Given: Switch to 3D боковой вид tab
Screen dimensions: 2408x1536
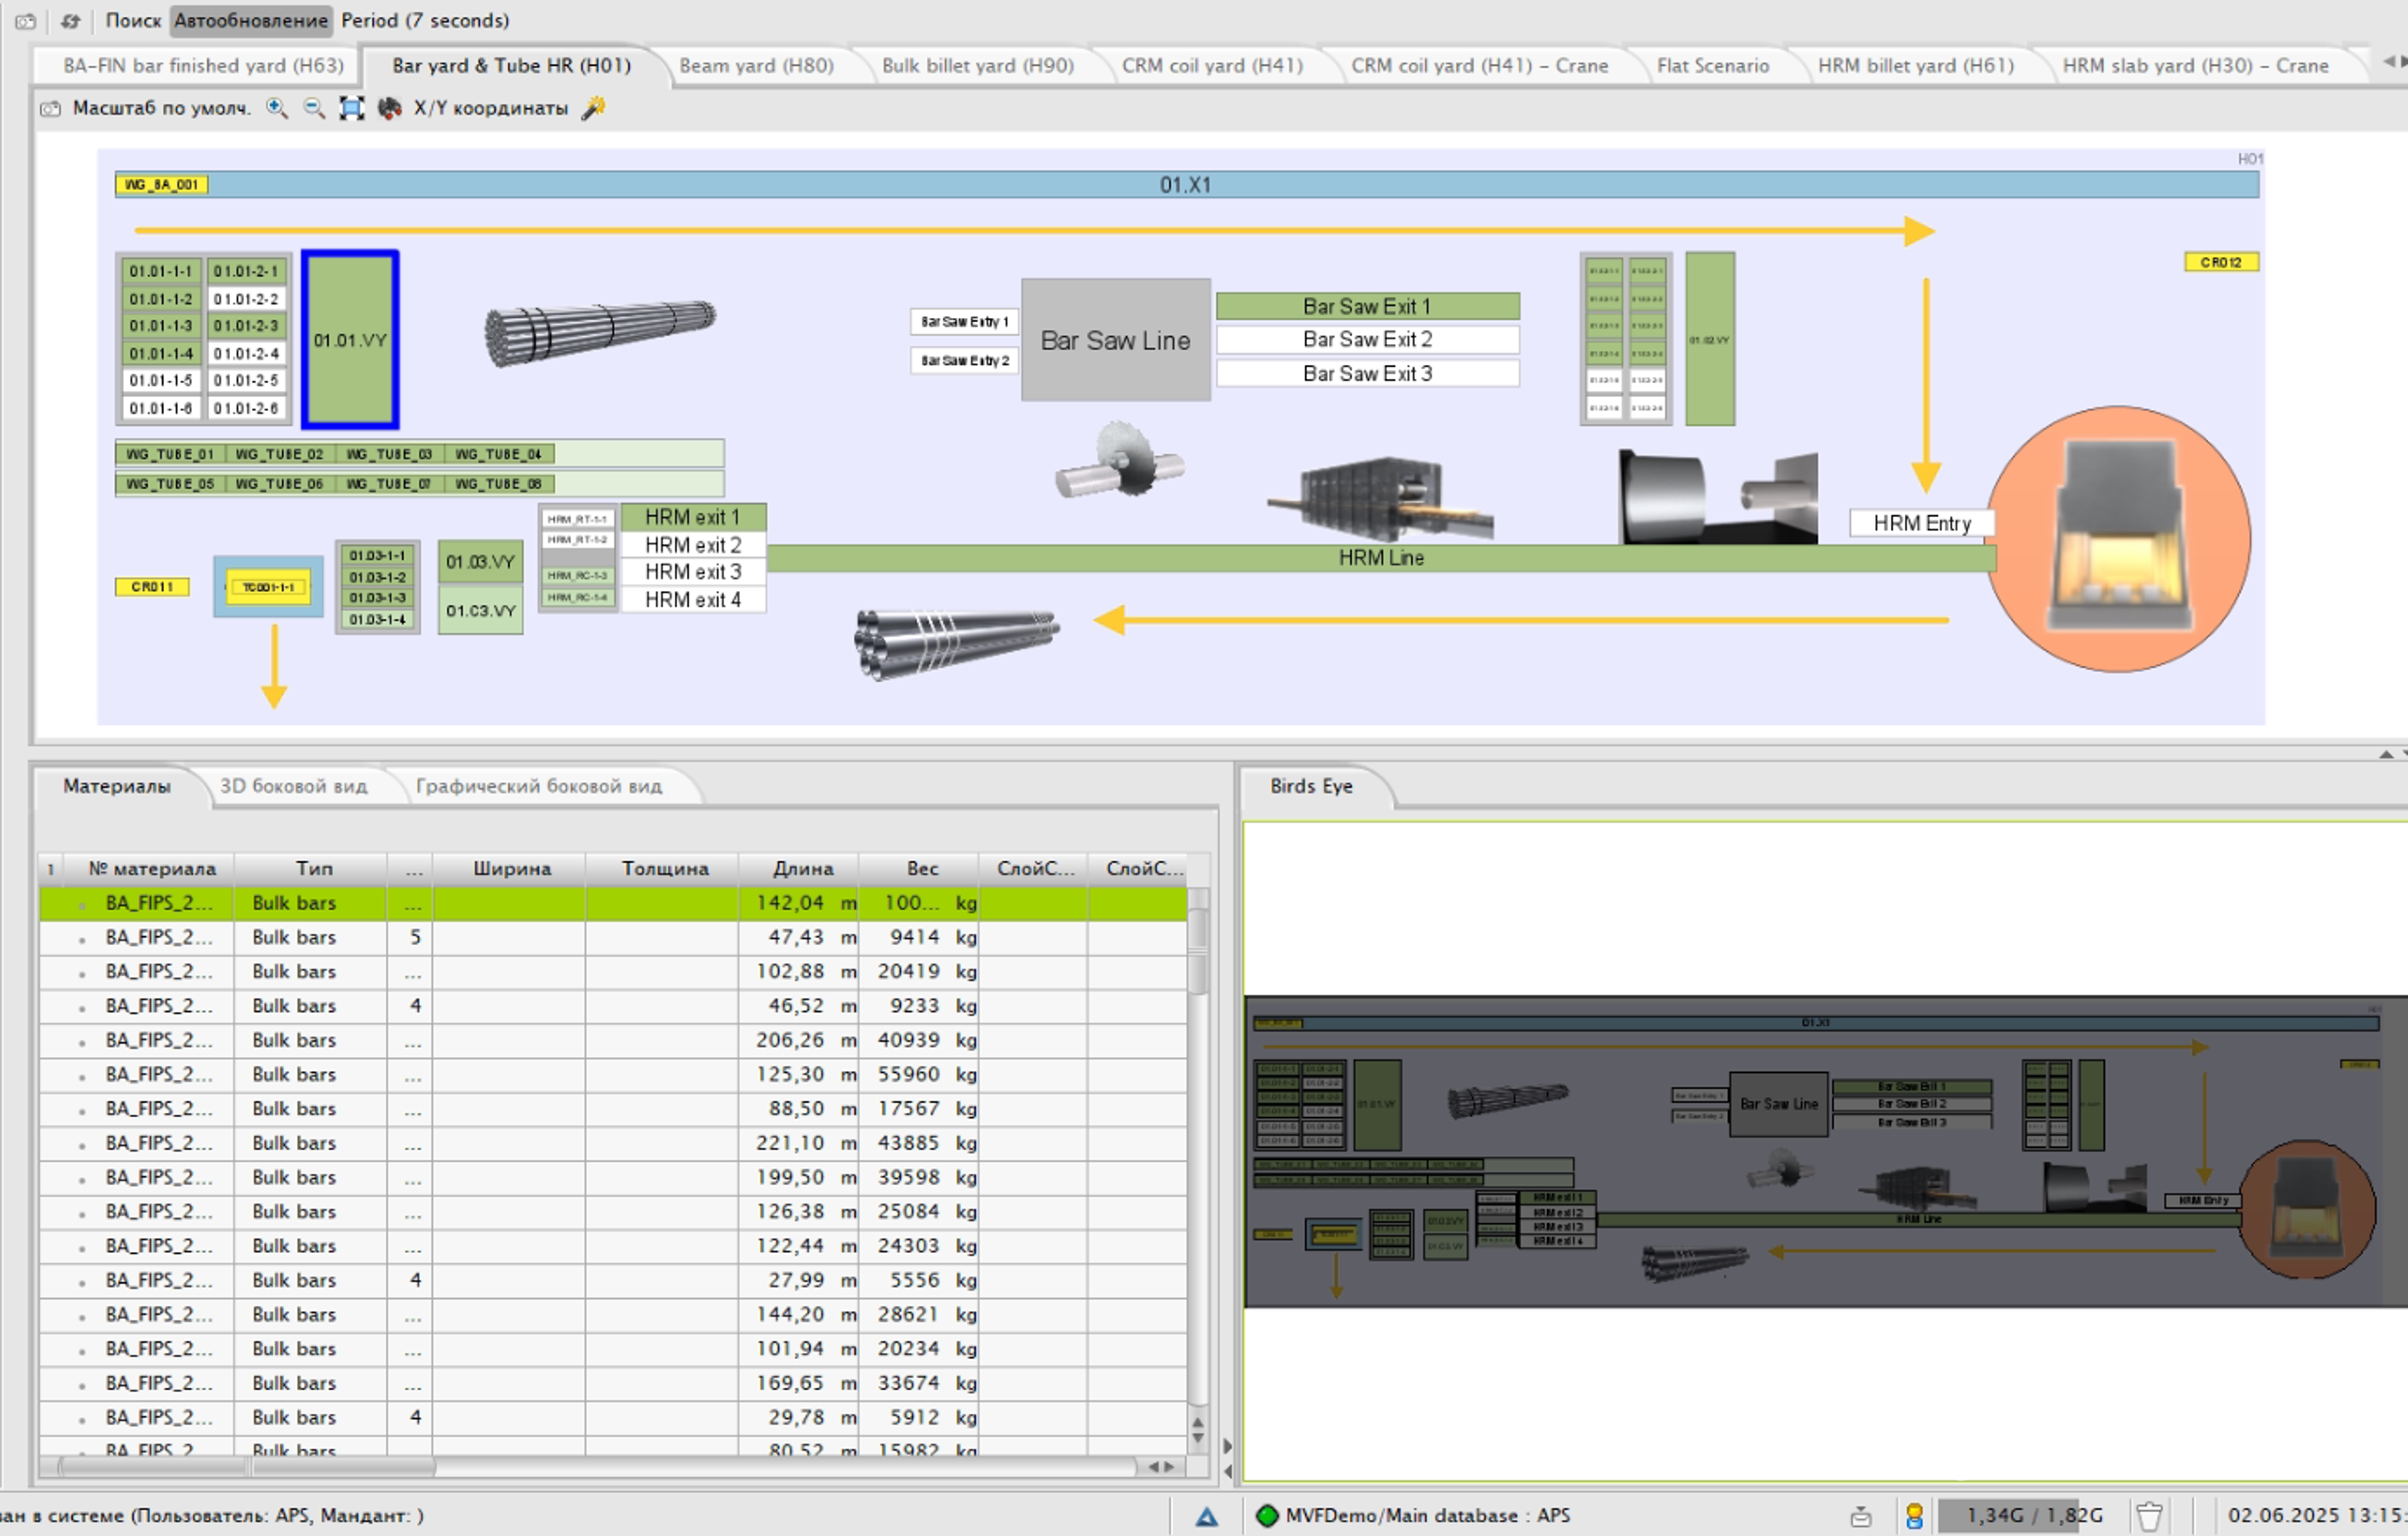Looking at the screenshot, I should pyautogui.click(x=293, y=786).
